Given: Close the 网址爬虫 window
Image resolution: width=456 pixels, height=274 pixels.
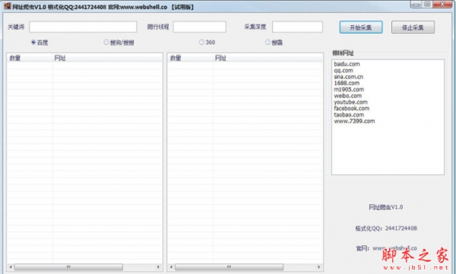Looking at the screenshot, I should 442,5.
